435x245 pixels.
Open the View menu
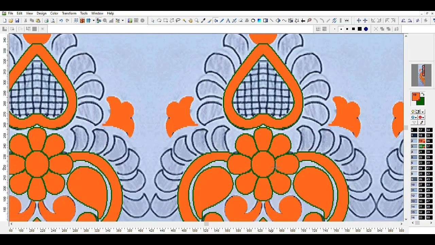(x=30, y=13)
